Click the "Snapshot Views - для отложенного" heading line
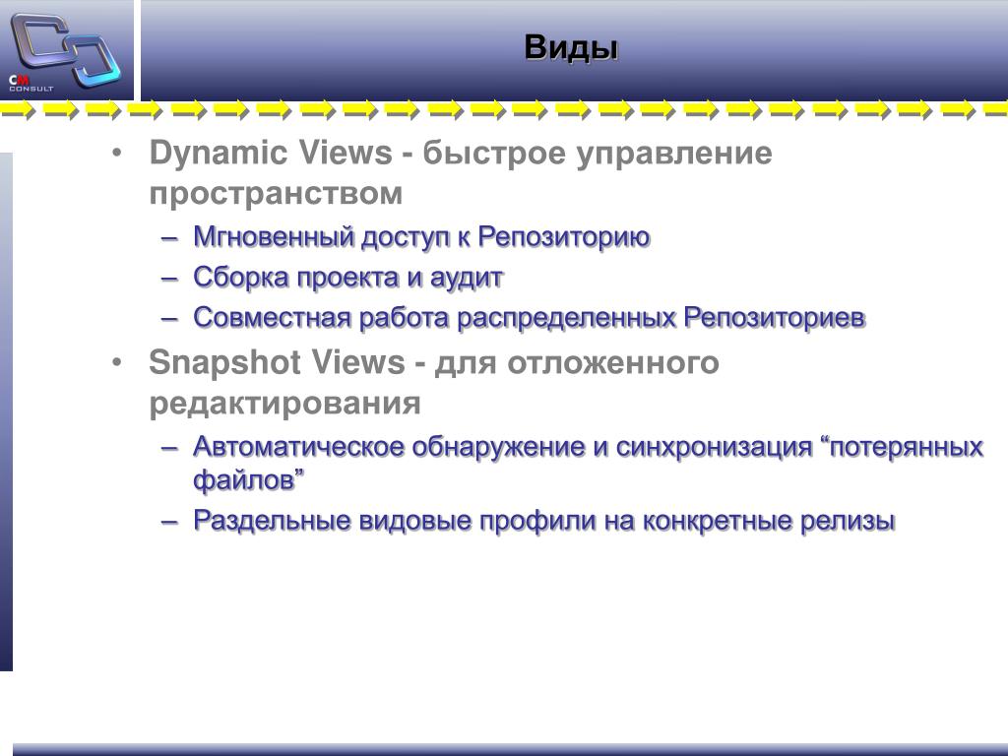 434,363
